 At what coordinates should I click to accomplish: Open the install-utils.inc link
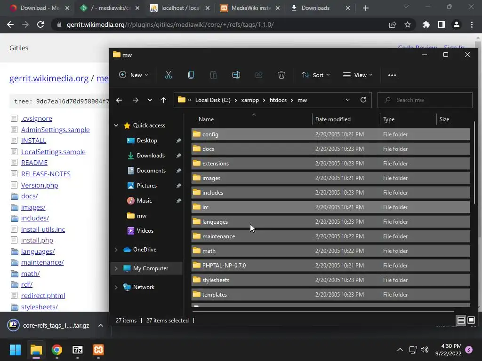coord(43,229)
